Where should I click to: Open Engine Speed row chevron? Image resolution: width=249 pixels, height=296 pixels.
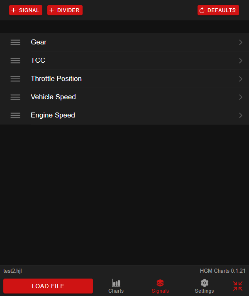pos(240,115)
